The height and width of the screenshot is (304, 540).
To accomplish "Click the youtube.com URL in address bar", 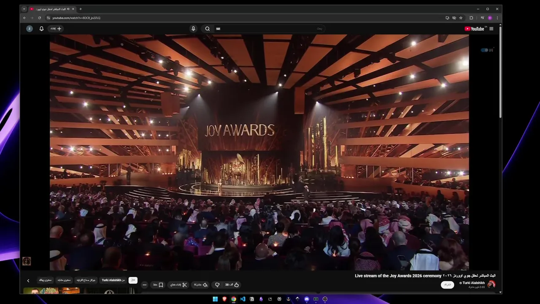I will point(76,18).
